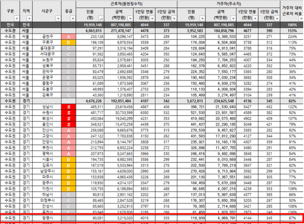Screen dimensions: 304x224
Task: Select the 강북구 district cell
Action: coord(47,95)
